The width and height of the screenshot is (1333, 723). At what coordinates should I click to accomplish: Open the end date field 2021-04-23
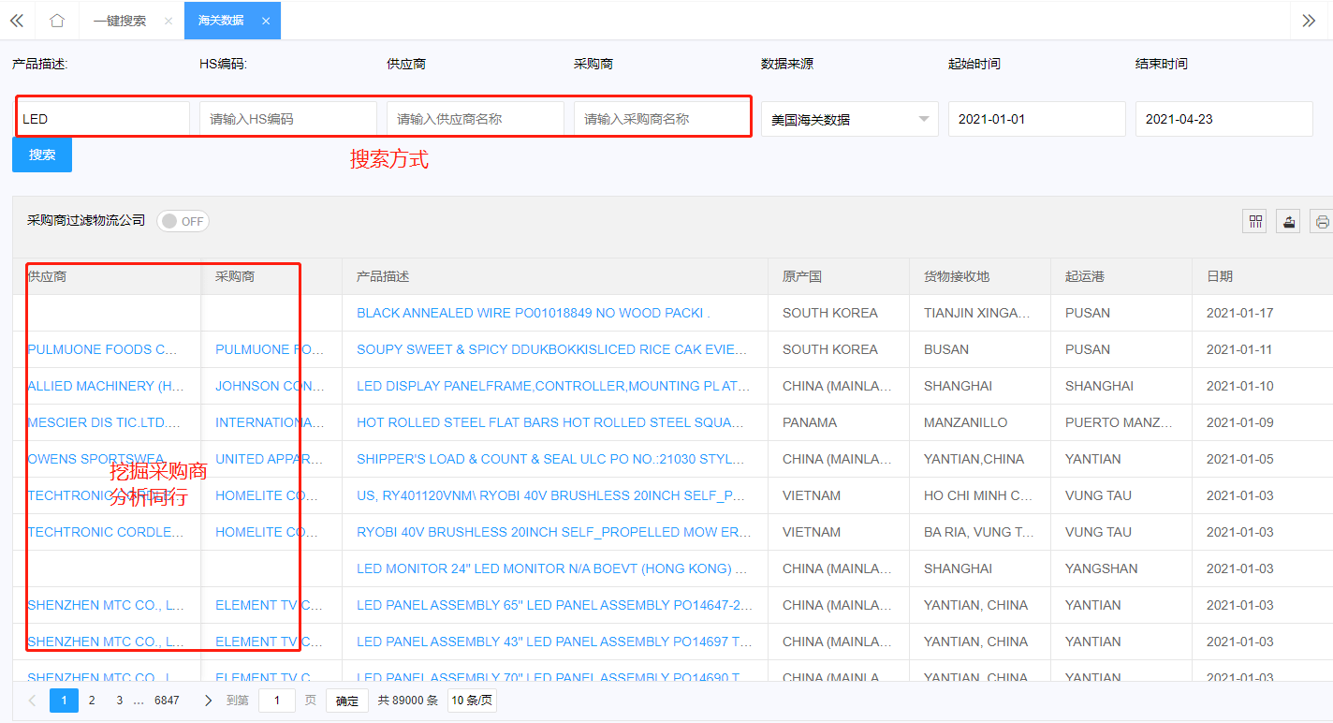point(1224,119)
